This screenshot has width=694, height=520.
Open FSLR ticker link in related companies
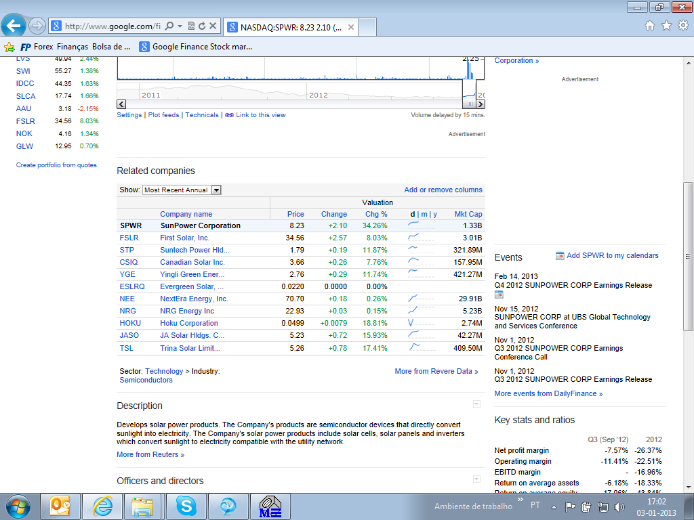coord(129,238)
